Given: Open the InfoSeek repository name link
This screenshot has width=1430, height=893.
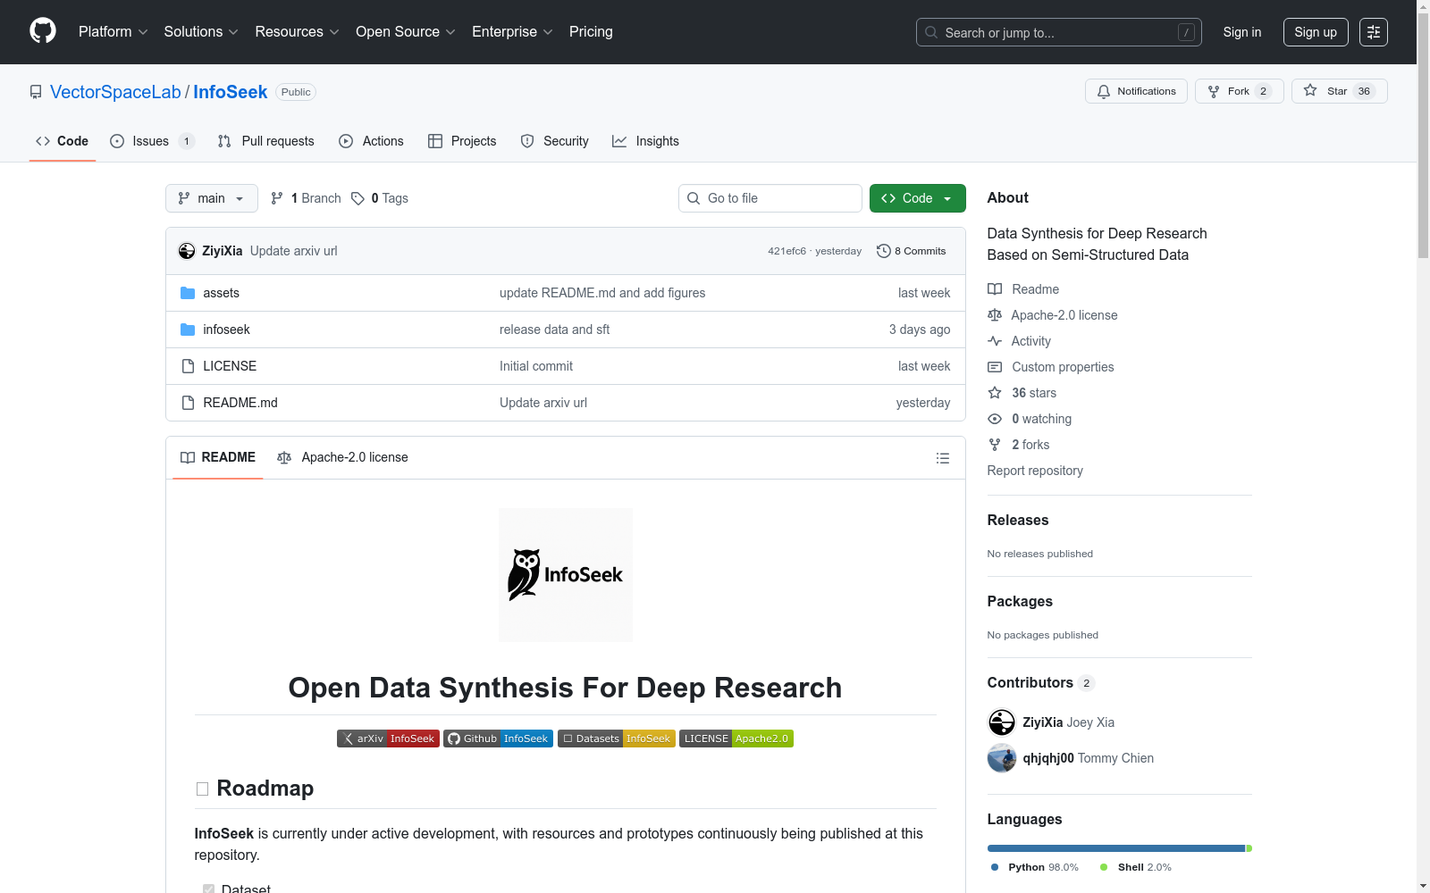Looking at the screenshot, I should coord(231,92).
